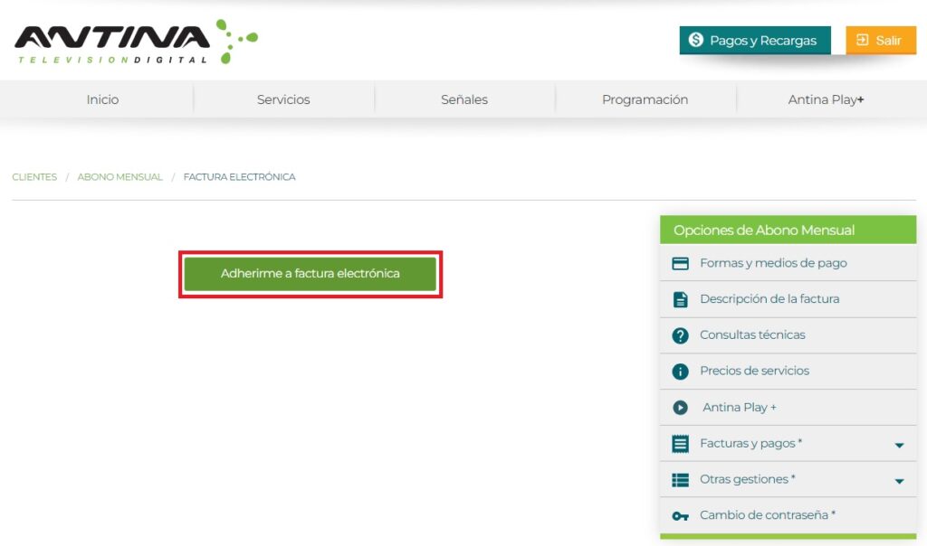The width and height of the screenshot is (927, 546).
Task: Expand the Facturas y pagos dropdown arrow
Action: tap(899, 445)
